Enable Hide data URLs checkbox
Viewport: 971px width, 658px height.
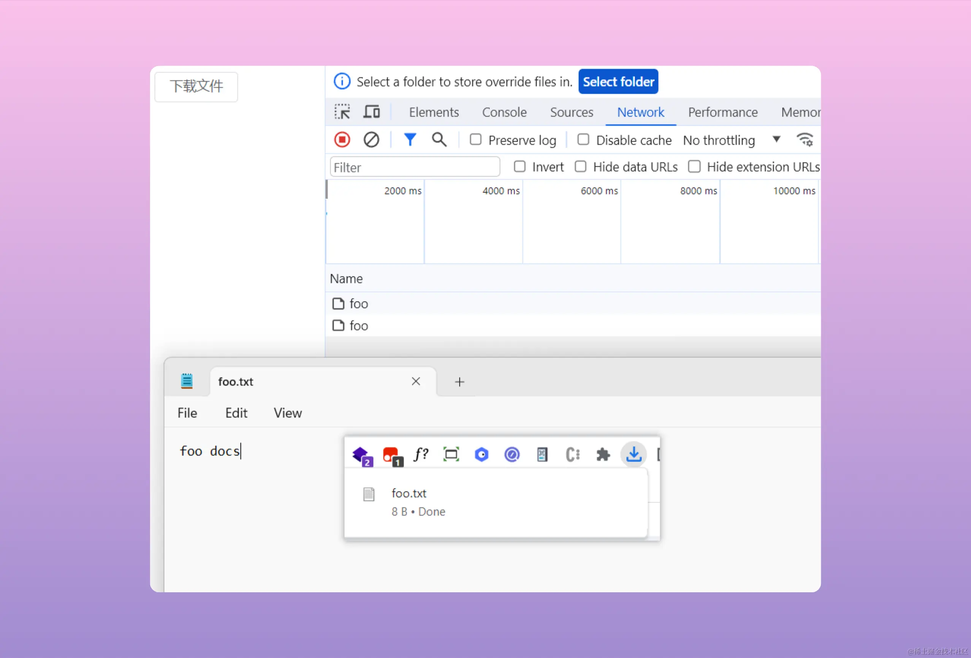[580, 167]
